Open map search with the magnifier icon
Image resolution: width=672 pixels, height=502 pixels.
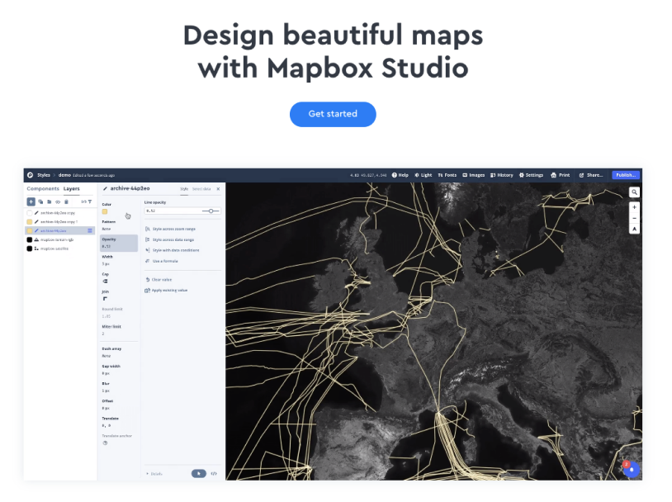(x=634, y=192)
